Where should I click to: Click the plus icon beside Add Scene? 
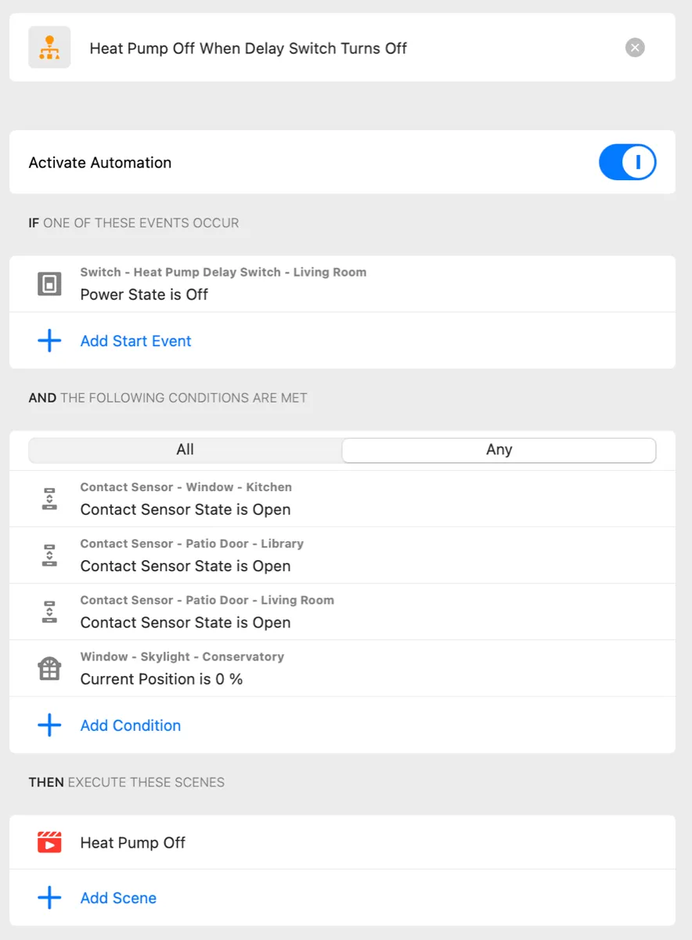[x=49, y=898]
